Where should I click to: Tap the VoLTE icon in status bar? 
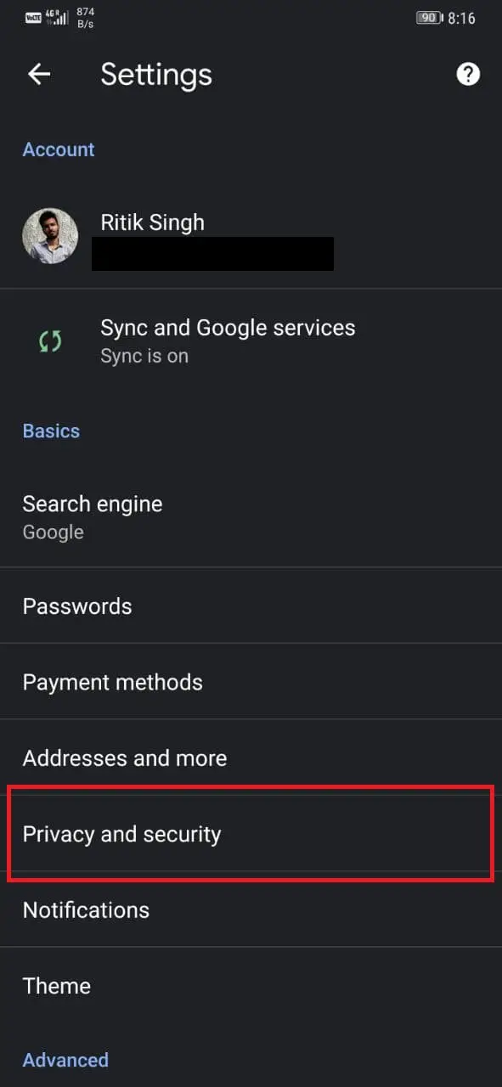tap(33, 18)
